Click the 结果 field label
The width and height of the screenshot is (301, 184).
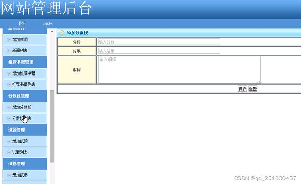tap(76, 51)
